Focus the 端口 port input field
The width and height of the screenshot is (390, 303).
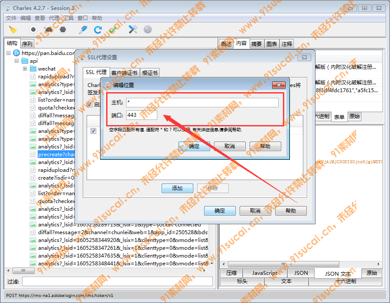pyautogui.click(x=142, y=115)
